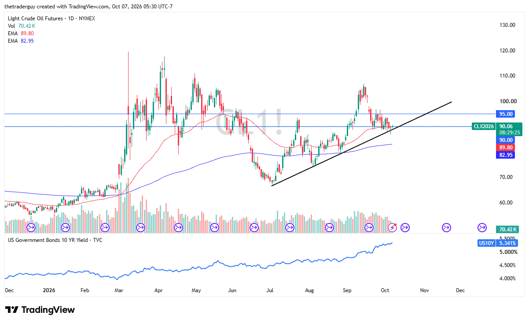This screenshot has width=529, height=323.
Task: Click the 130.00 price scale value
Action: (507, 25)
